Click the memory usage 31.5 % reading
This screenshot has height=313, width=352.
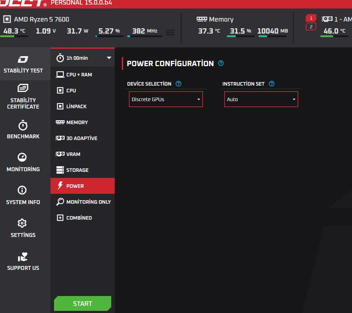click(241, 31)
